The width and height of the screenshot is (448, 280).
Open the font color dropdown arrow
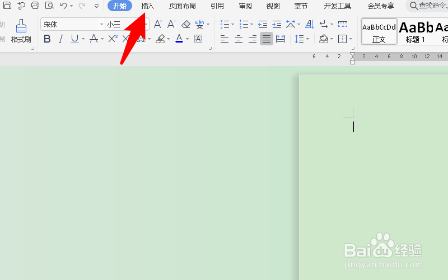[187, 39]
